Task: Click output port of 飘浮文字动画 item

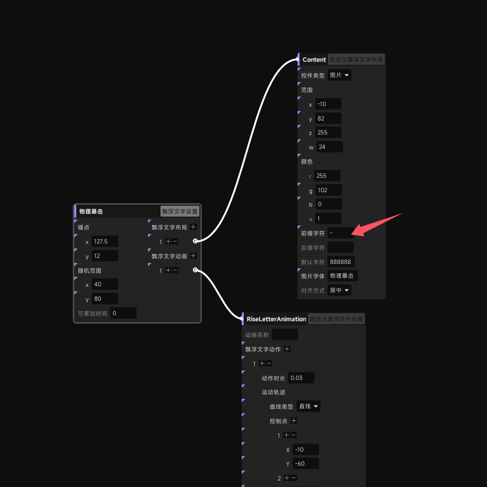Action: click(x=195, y=270)
